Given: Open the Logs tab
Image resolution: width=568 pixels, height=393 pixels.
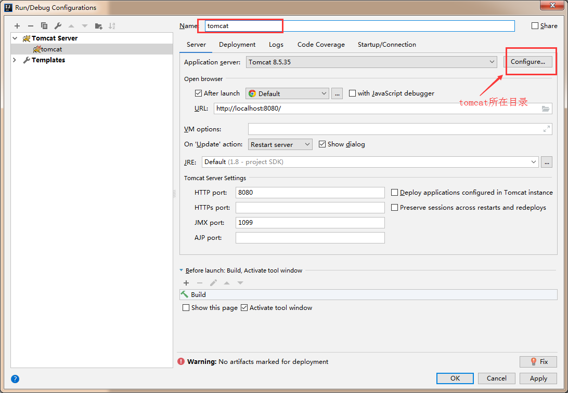Looking at the screenshot, I should (276, 45).
